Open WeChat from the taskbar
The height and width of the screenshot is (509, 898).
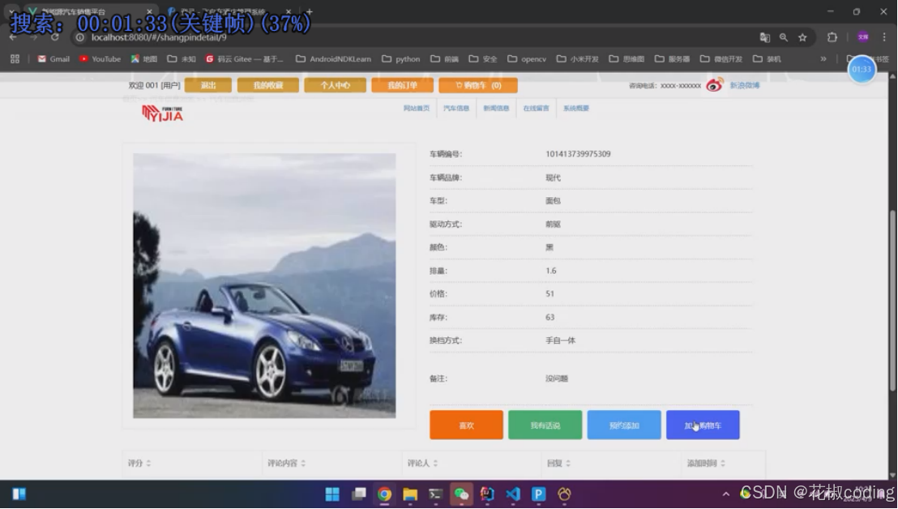tap(462, 494)
